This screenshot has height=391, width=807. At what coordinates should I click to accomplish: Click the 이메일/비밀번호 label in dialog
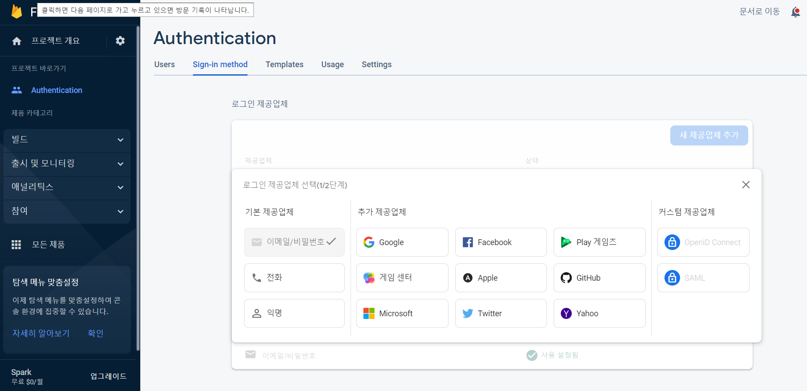click(296, 242)
